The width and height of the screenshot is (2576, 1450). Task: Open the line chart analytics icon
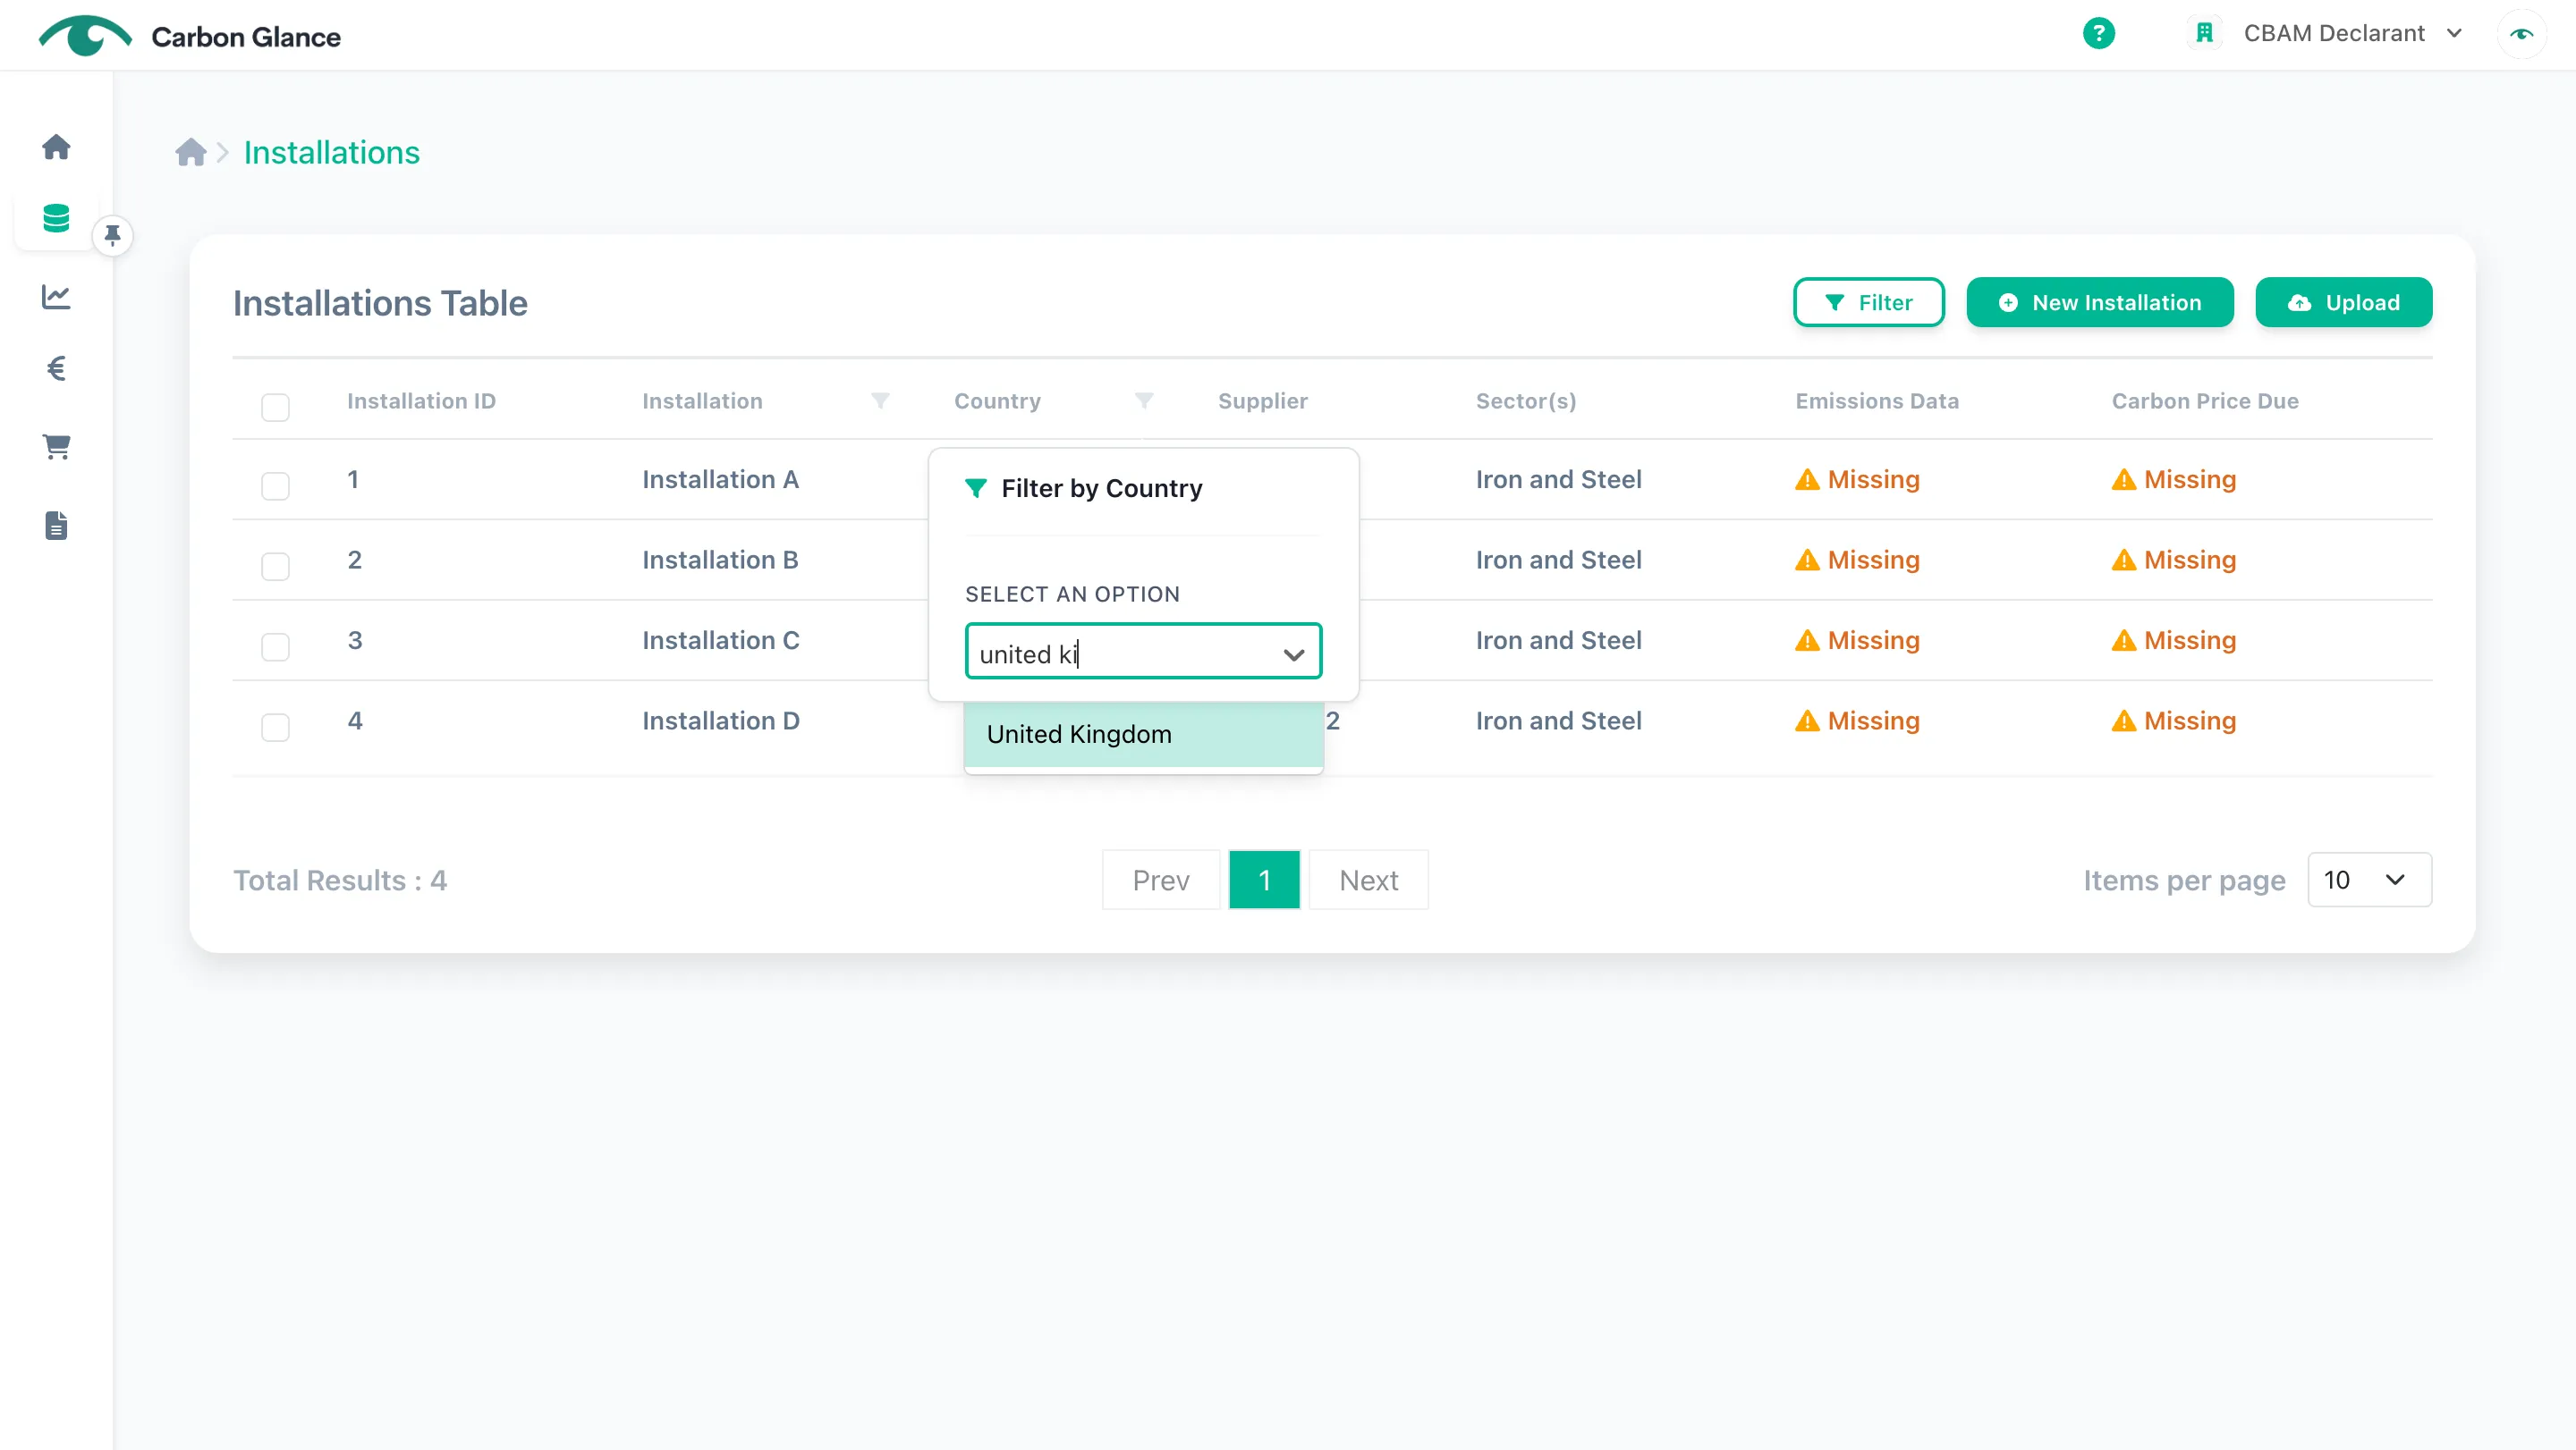(x=56, y=297)
